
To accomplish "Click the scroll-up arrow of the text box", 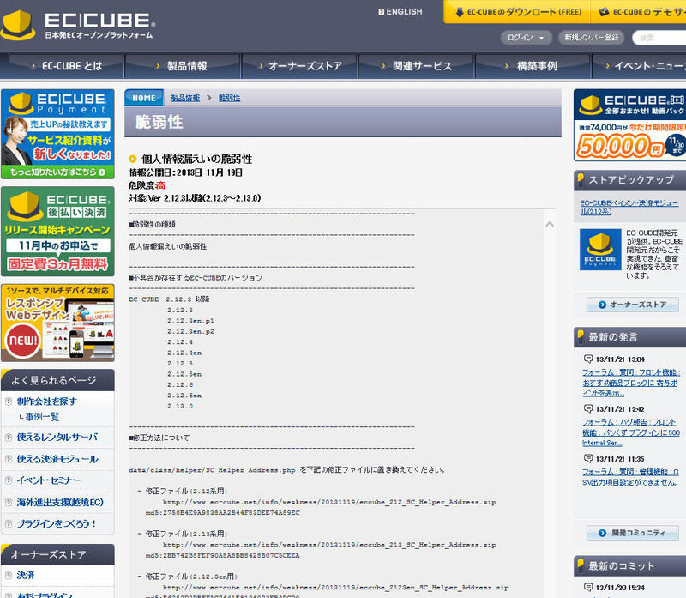I will pos(550,224).
